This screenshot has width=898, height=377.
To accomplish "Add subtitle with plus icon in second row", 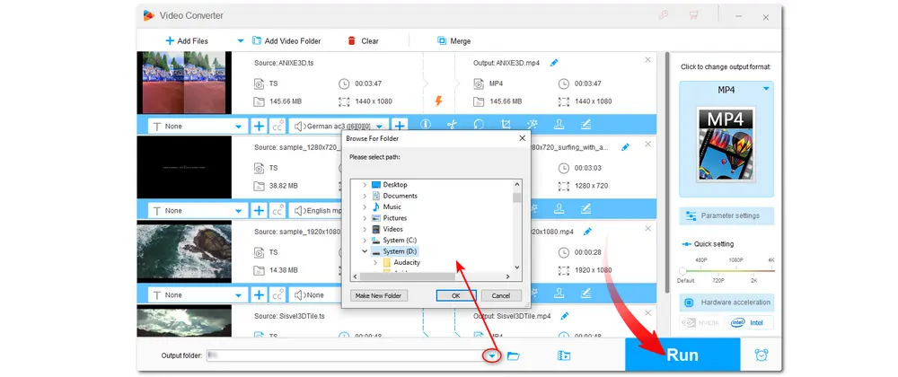I will pyautogui.click(x=259, y=211).
